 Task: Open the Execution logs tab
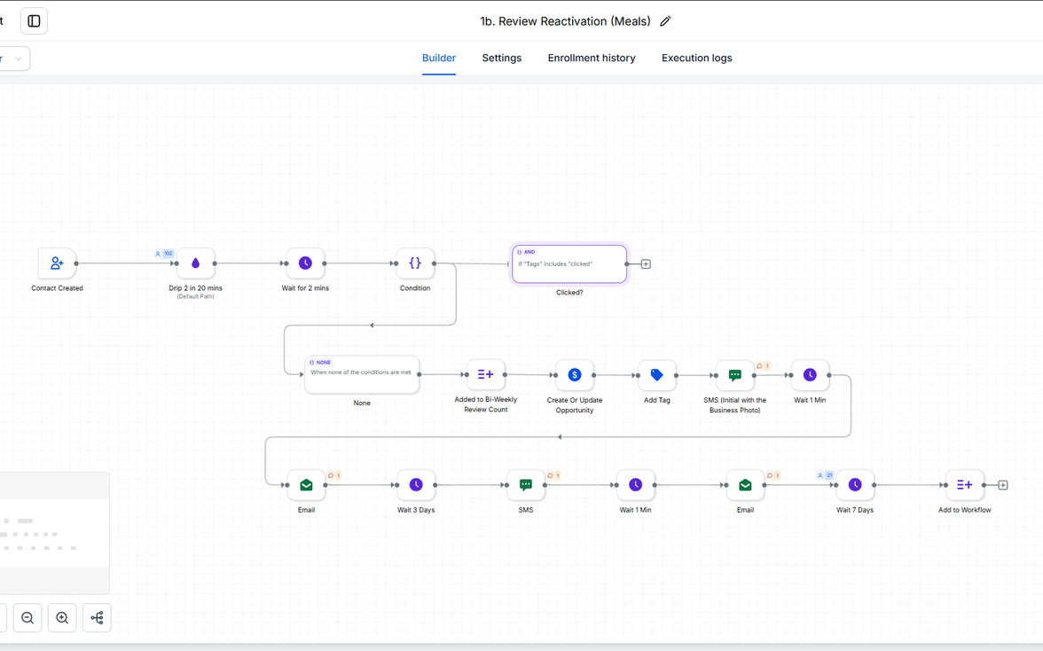(x=696, y=58)
